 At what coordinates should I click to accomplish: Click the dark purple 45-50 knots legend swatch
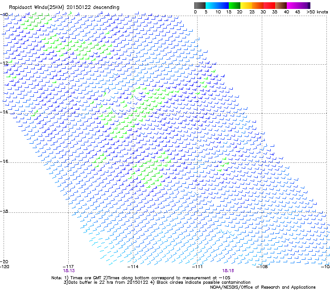[x=304, y=5]
